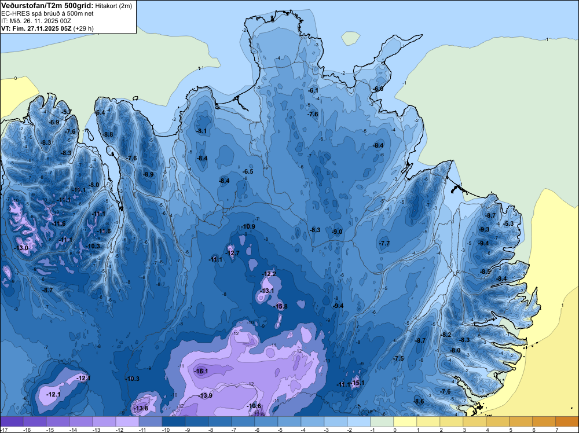Image resolution: width=579 pixels, height=433 pixels.
Task: Click the -6.4 temperature label
Action: coord(100,112)
